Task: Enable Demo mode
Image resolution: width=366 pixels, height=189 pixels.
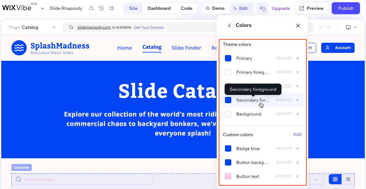Action: coord(215,9)
